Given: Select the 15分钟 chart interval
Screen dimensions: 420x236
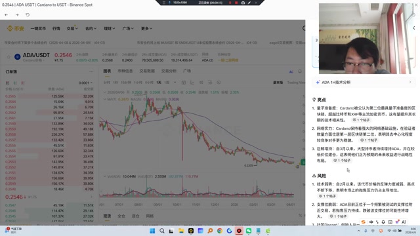Looking at the screenshot, I should tap(126, 83).
